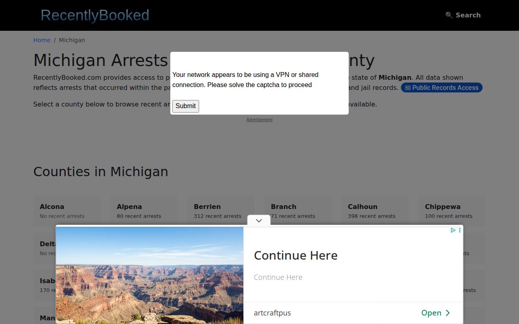
Task: Open the RecentlyBooked site logo link
Action: 95,15
